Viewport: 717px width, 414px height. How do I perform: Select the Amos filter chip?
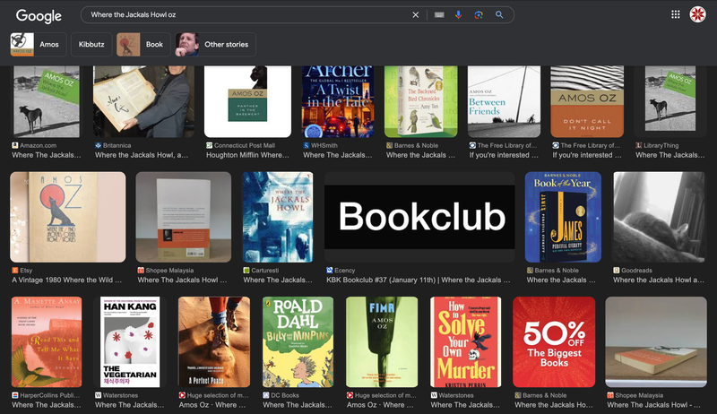pos(39,44)
